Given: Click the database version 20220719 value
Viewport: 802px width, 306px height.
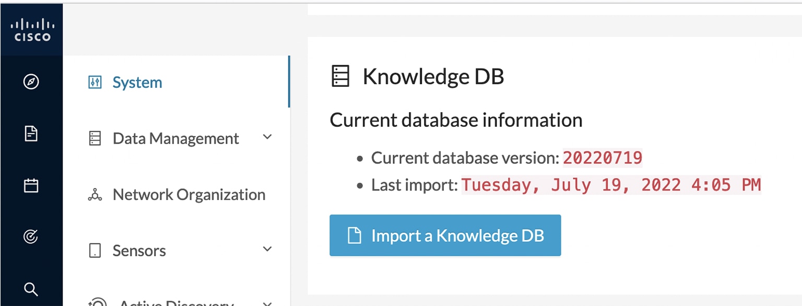Looking at the screenshot, I should [603, 157].
